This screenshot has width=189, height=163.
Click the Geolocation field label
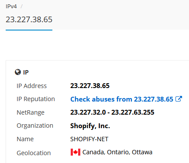tap(34, 153)
